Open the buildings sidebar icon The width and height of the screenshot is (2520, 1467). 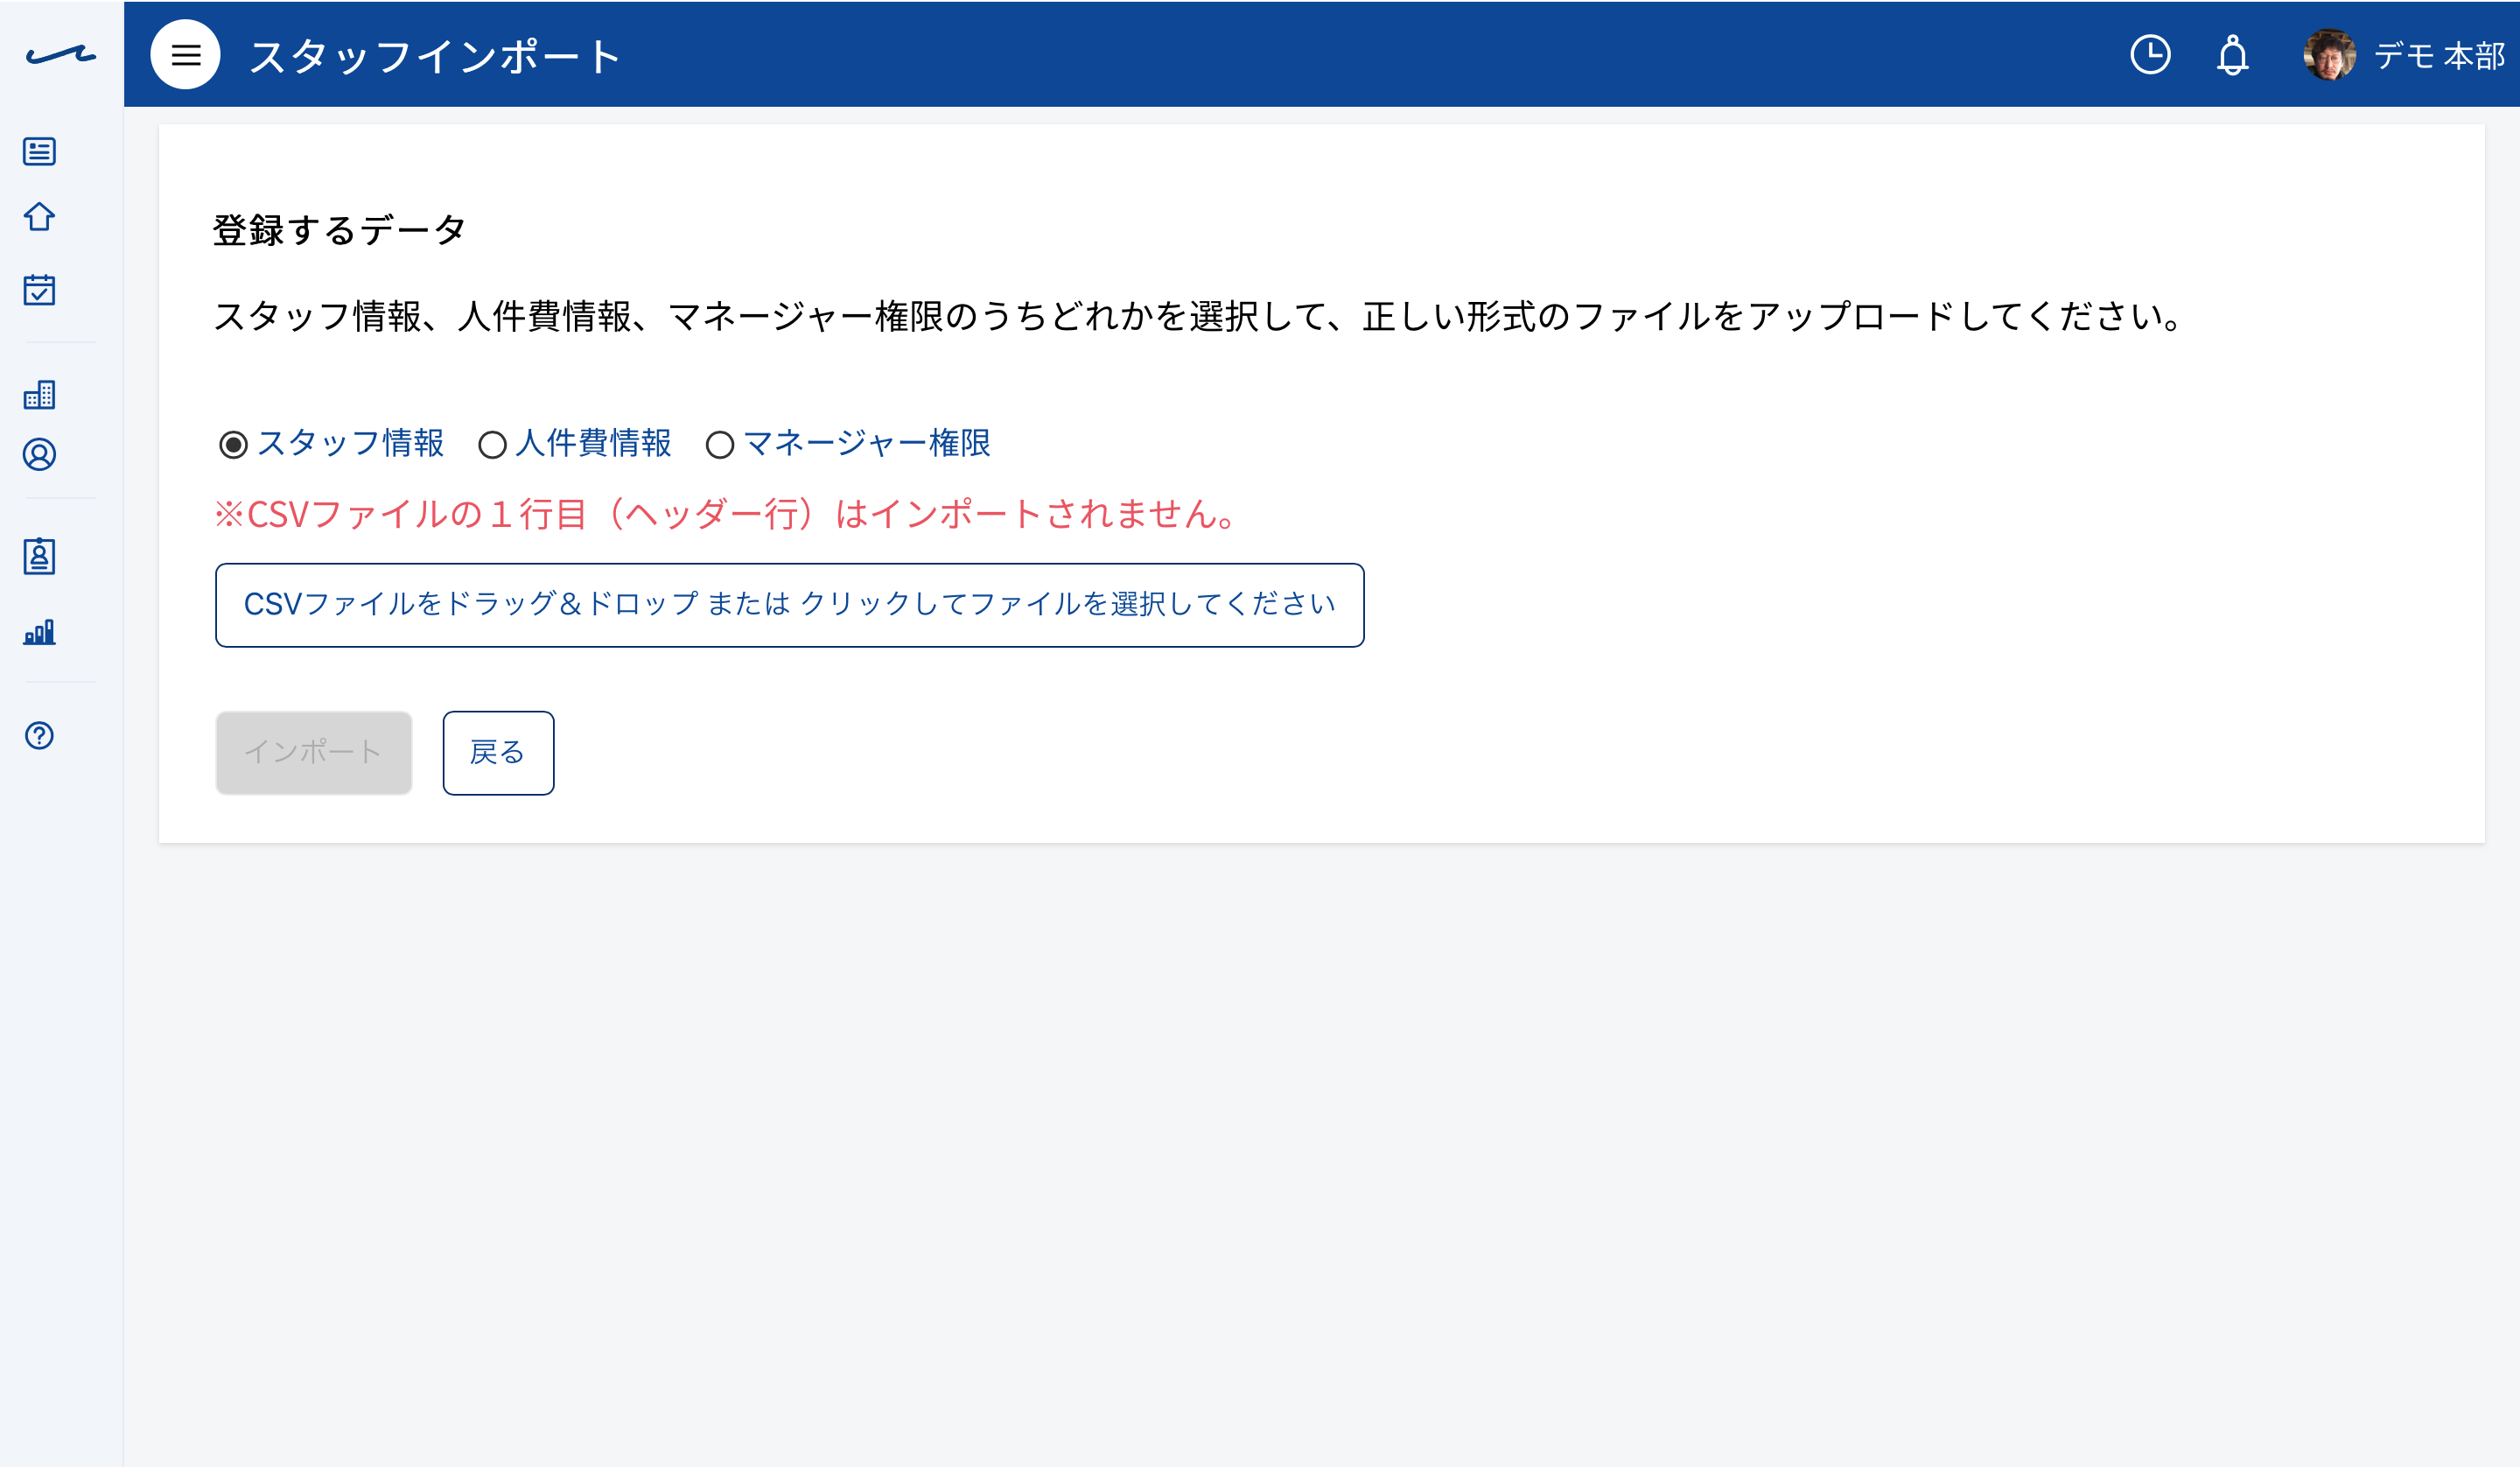click(39, 394)
